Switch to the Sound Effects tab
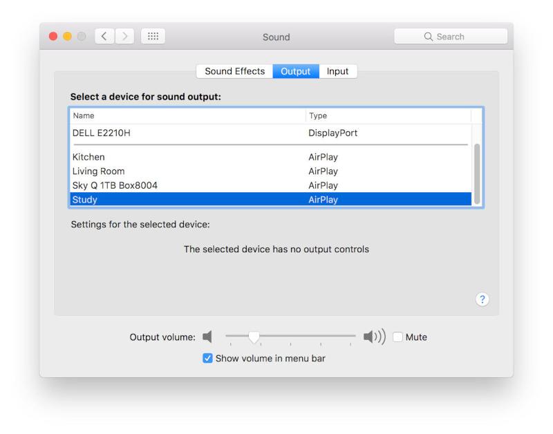The width and height of the screenshot is (553, 434). tap(234, 71)
